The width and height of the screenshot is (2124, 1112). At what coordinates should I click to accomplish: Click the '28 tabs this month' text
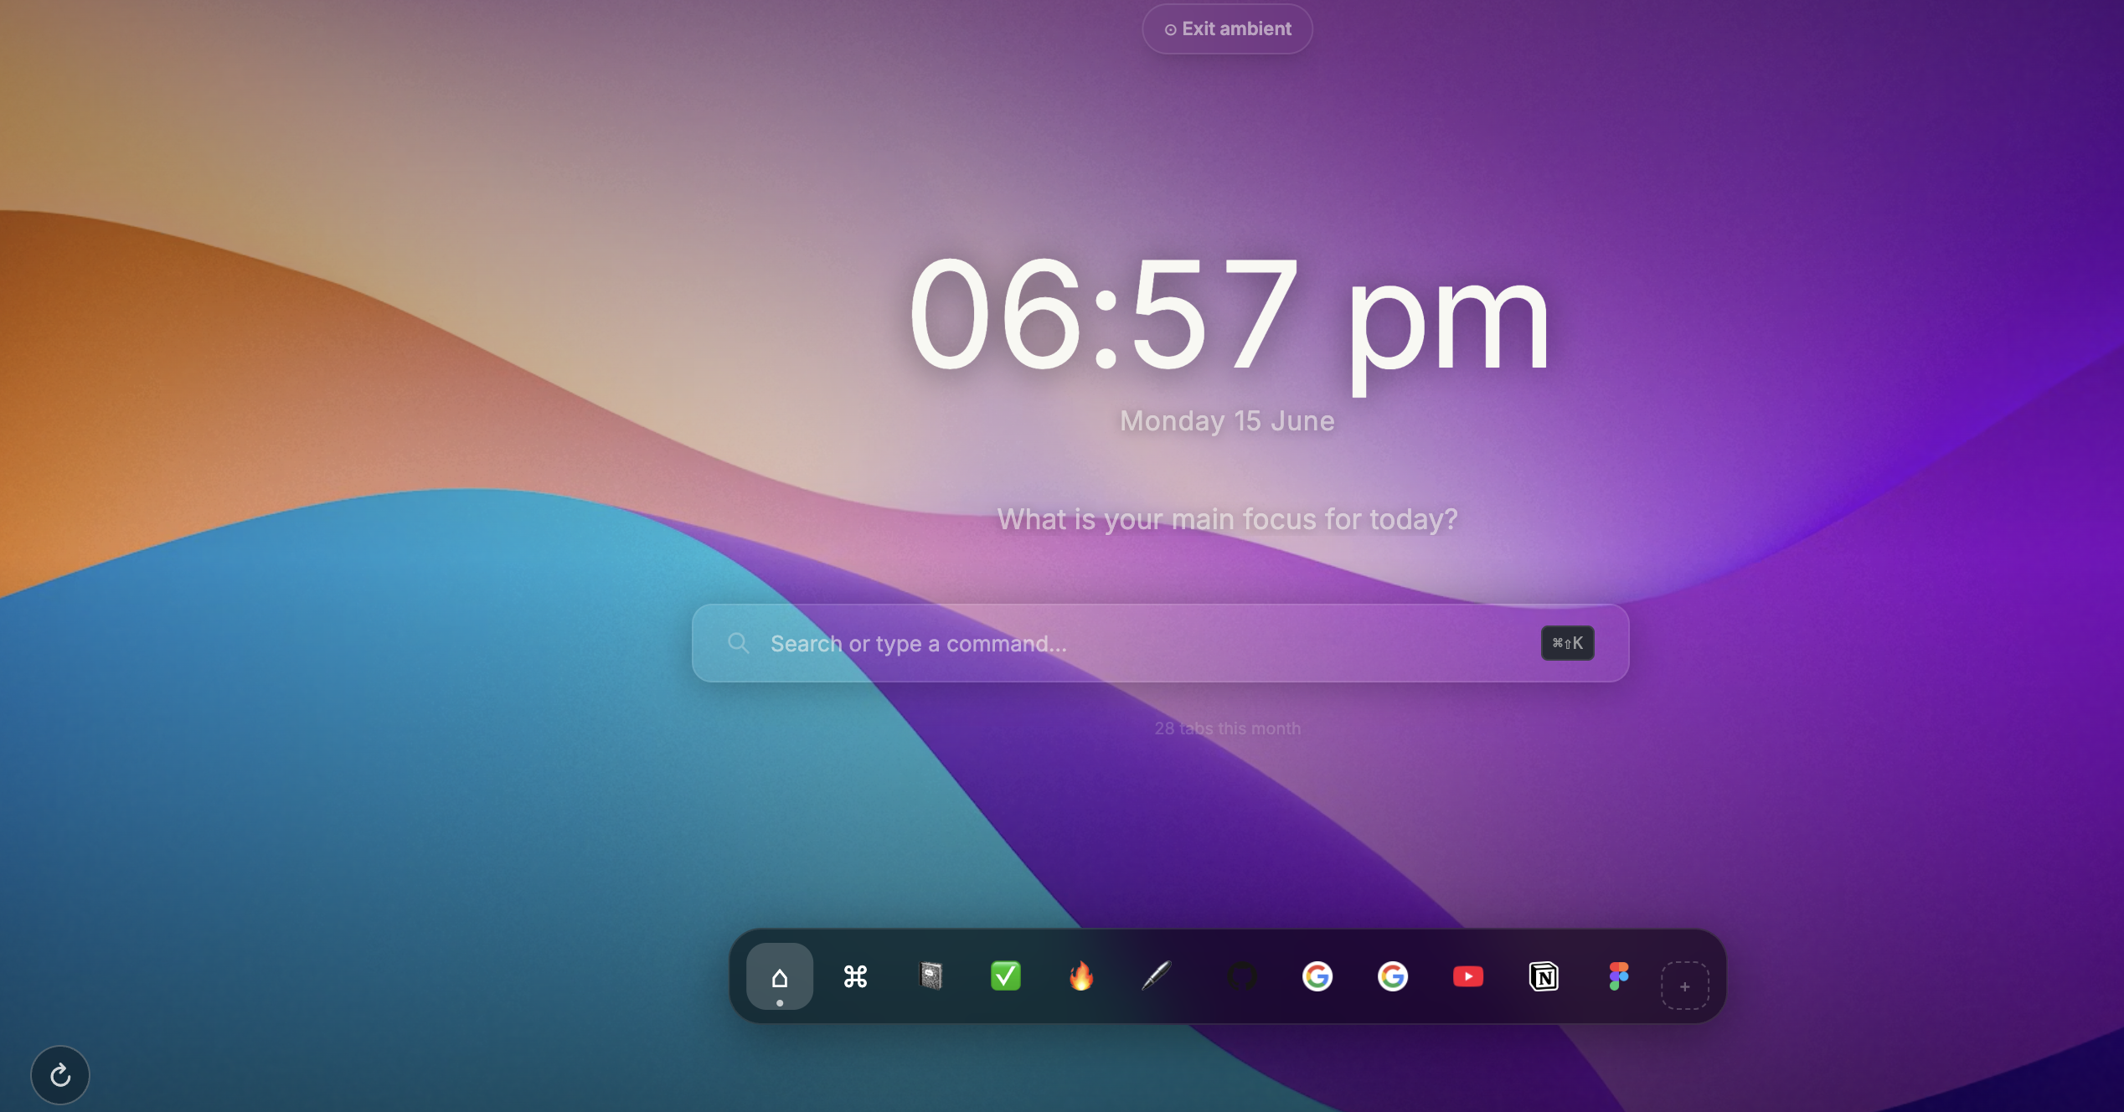point(1227,728)
